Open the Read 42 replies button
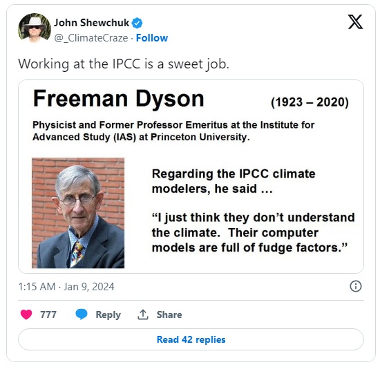 pyautogui.click(x=191, y=339)
